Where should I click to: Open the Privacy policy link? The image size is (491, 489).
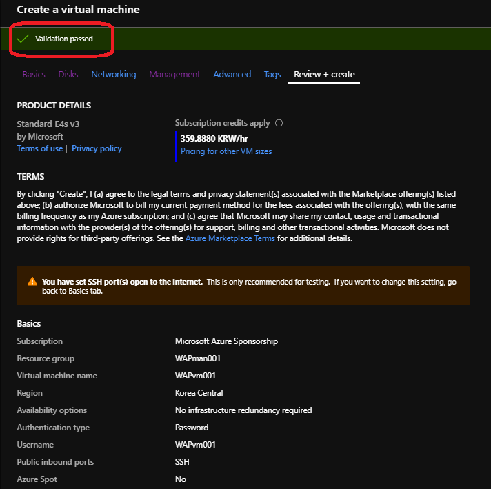tap(97, 148)
